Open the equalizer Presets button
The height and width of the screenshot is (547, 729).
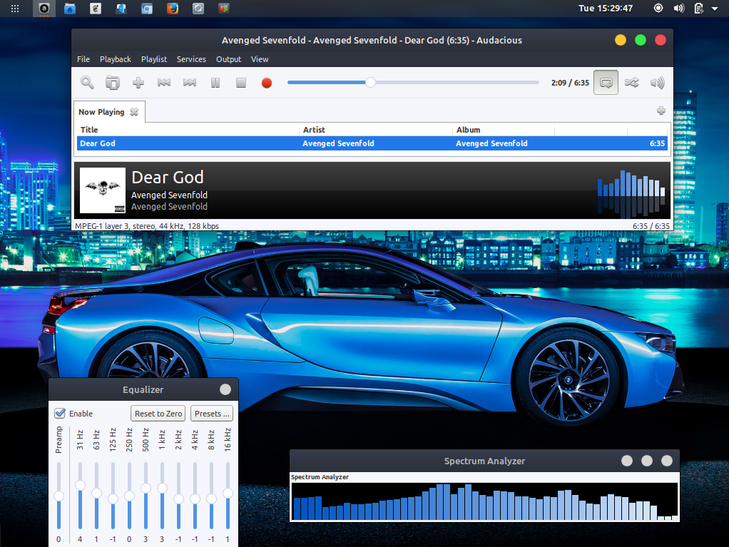click(x=212, y=413)
